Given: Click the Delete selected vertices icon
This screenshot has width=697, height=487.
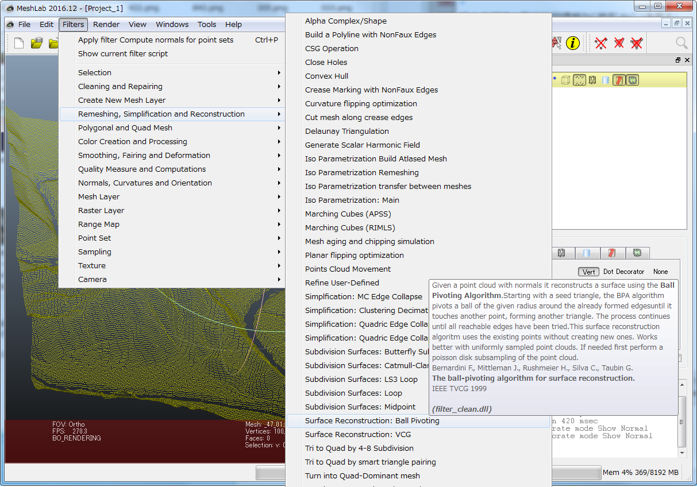Looking at the screenshot, I should [x=601, y=43].
